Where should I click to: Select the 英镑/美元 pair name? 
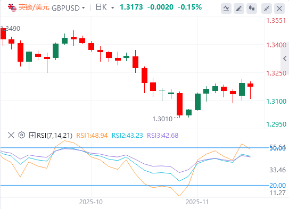pyautogui.click(x=34, y=7)
